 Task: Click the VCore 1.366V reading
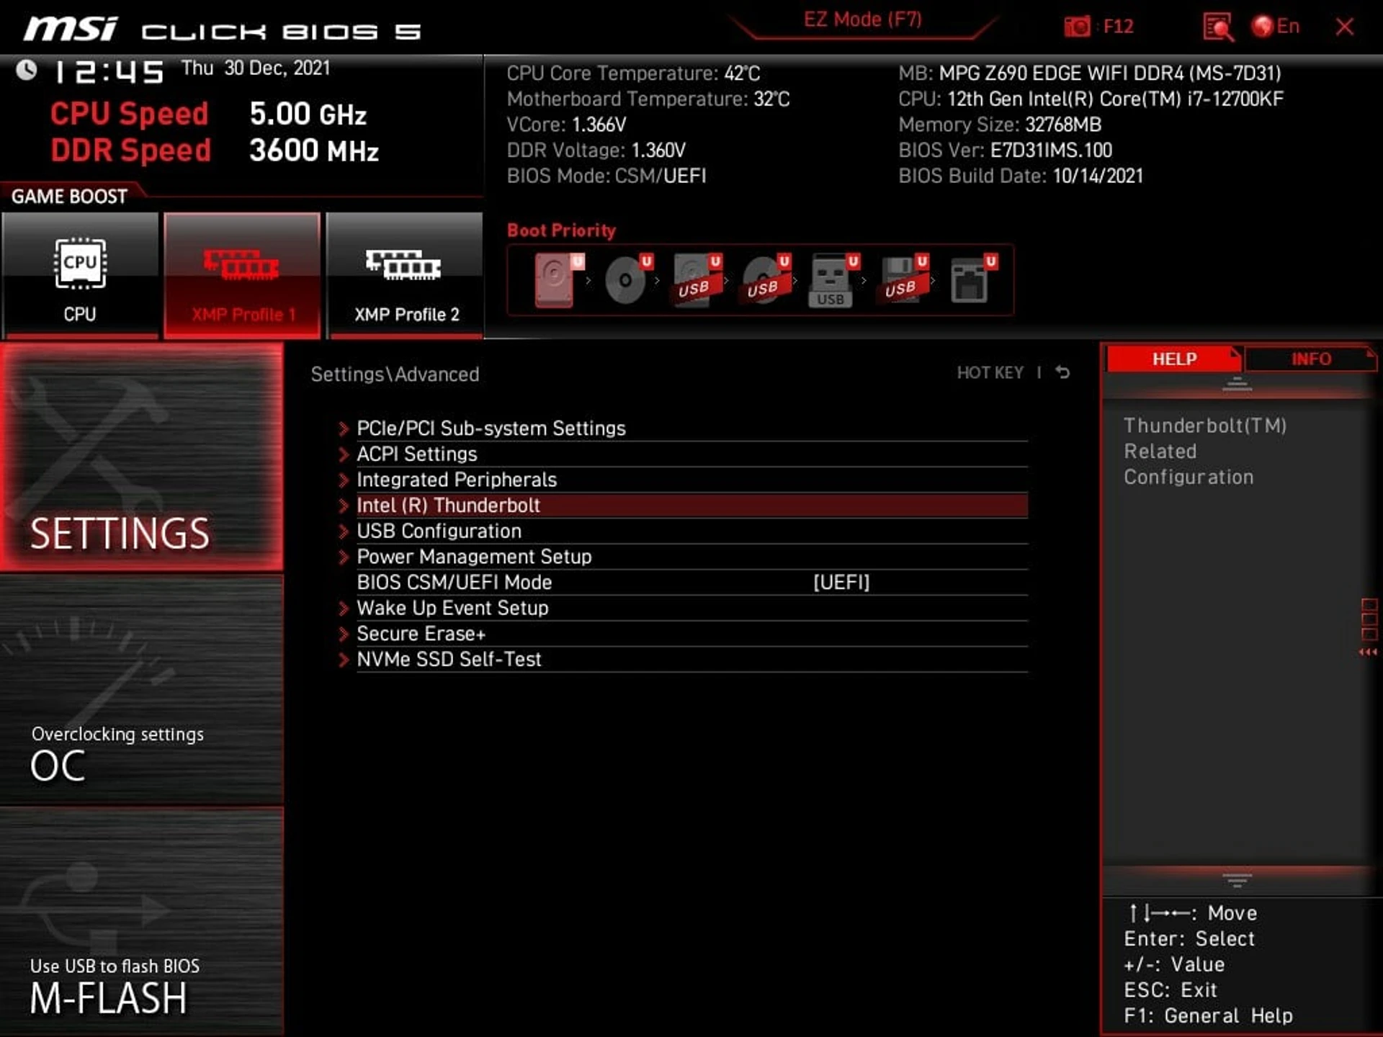[566, 125]
